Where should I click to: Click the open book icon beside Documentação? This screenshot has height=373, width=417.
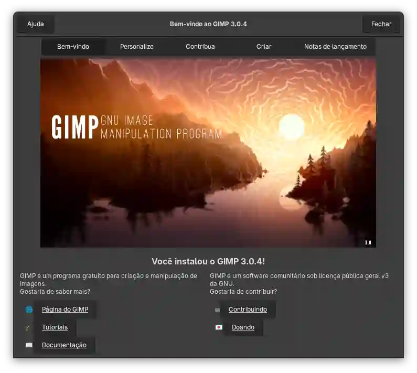pyautogui.click(x=29, y=345)
